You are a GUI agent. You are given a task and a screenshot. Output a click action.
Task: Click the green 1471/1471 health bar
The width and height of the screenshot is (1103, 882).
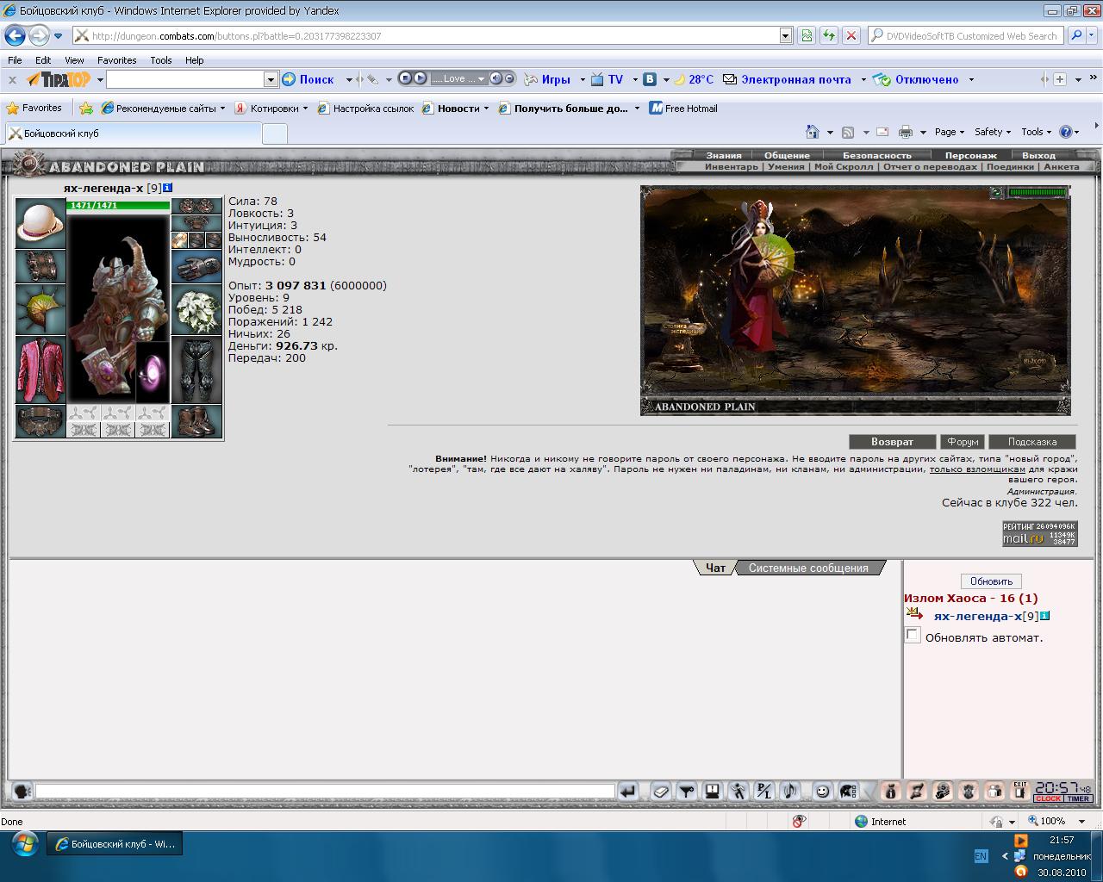118,205
